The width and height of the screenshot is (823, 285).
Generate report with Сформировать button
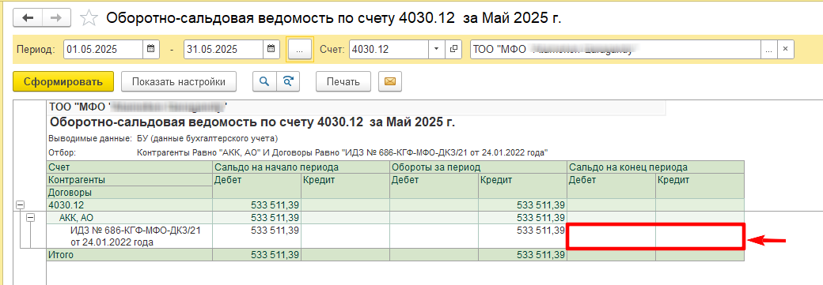point(63,82)
